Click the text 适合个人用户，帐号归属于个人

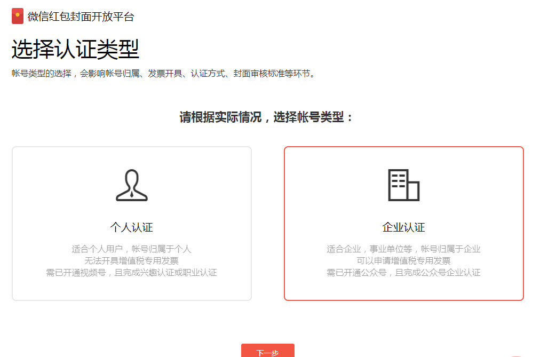pyautogui.click(x=131, y=249)
